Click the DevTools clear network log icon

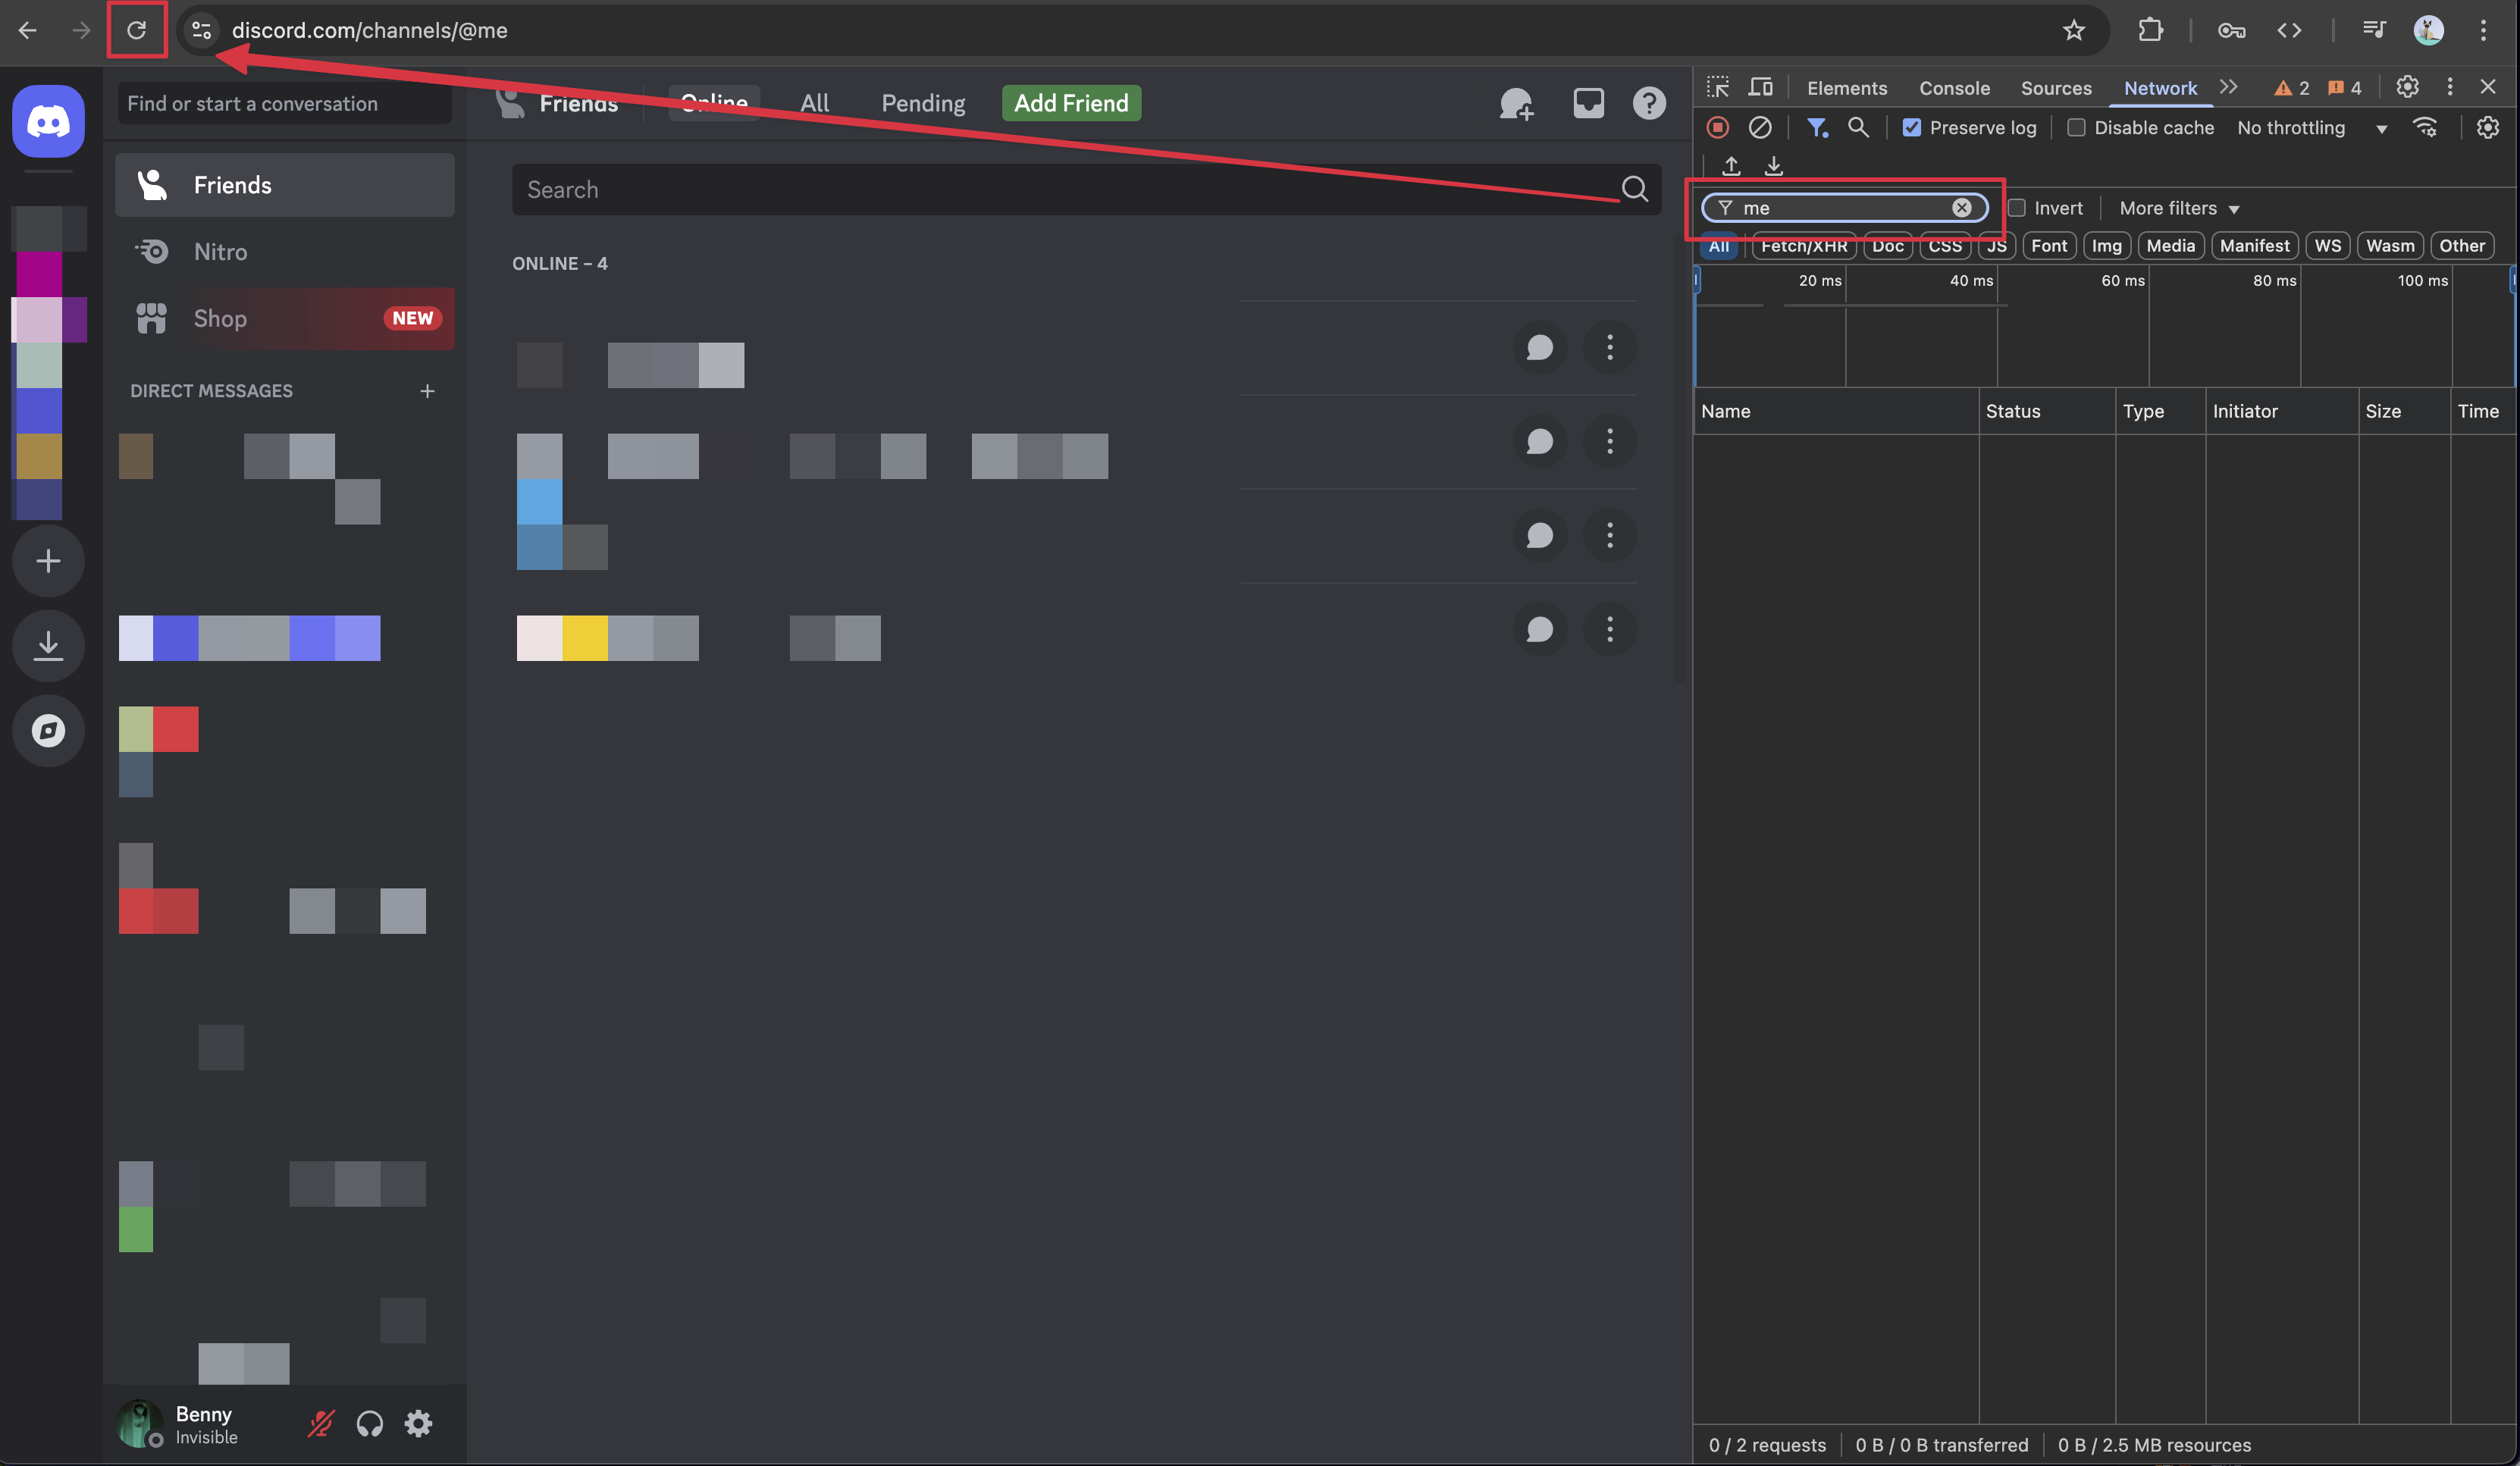point(1760,128)
